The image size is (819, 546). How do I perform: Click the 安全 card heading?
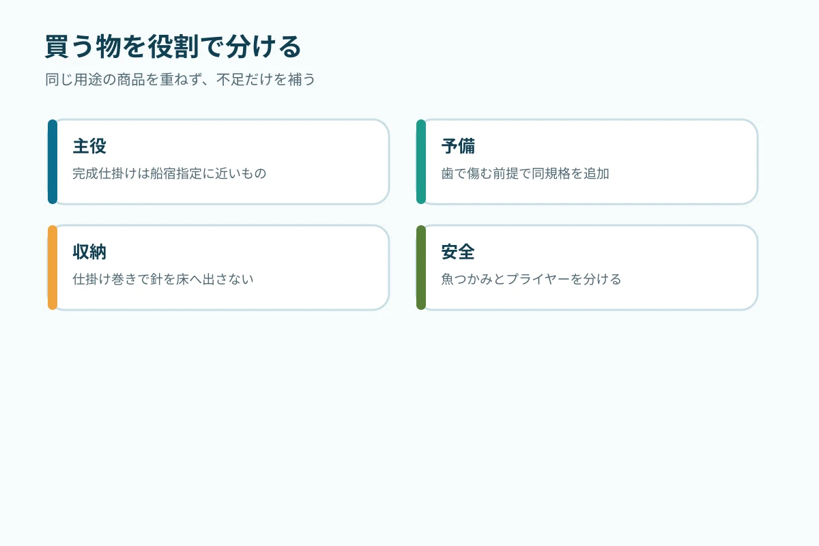[x=458, y=252]
